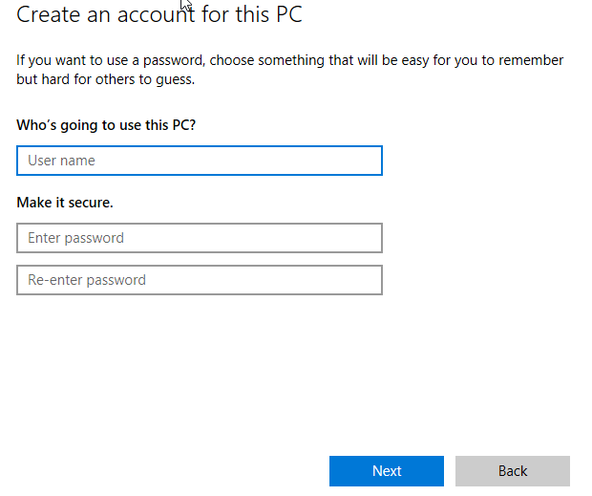Place cursor in the highlighted User name box
Image resolution: width=592 pixels, height=496 pixels.
tap(199, 161)
